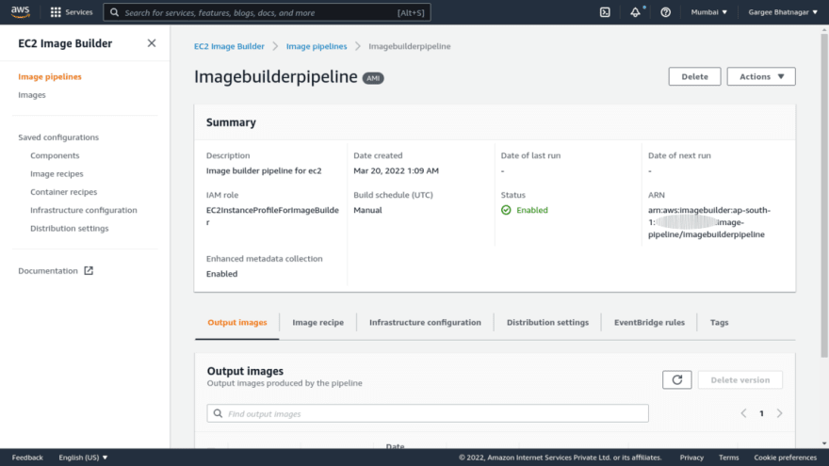829x466 pixels.
Task: Open Image recipes in the sidebar
Action: [57, 174]
